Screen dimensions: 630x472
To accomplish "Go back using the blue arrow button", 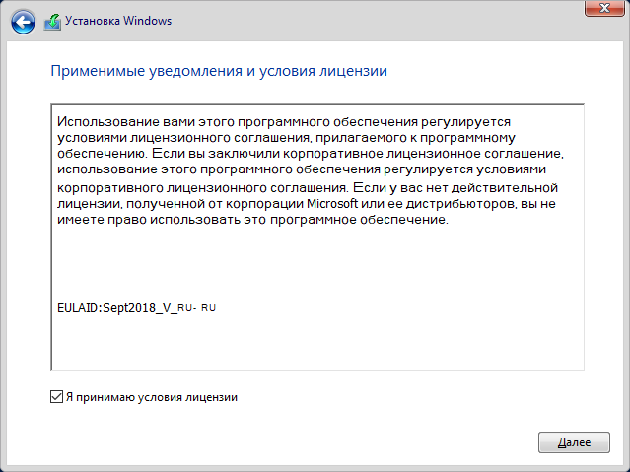I will coord(23,22).
